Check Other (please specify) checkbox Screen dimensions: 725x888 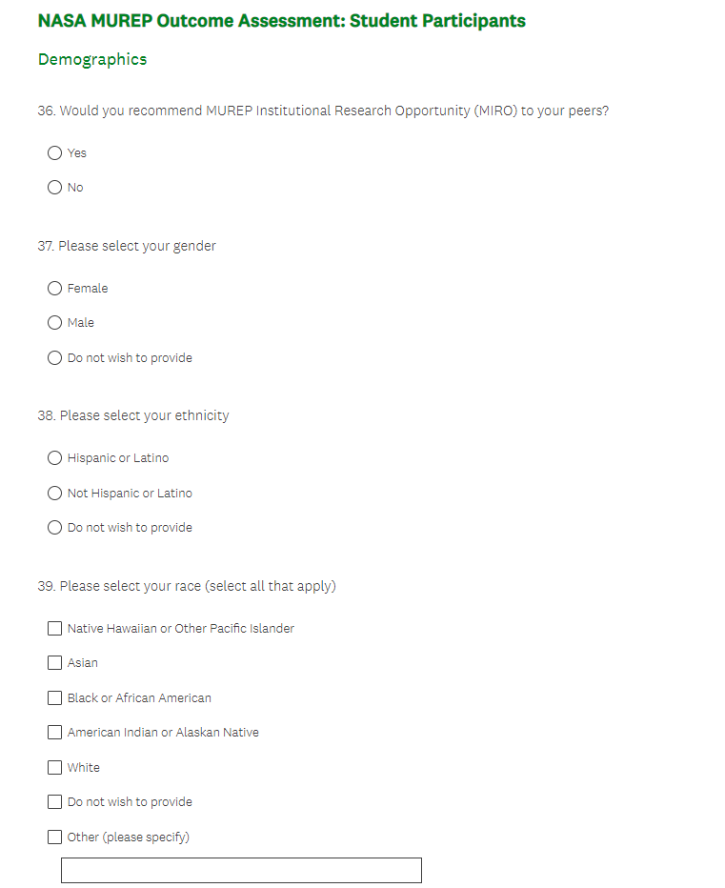tap(55, 838)
